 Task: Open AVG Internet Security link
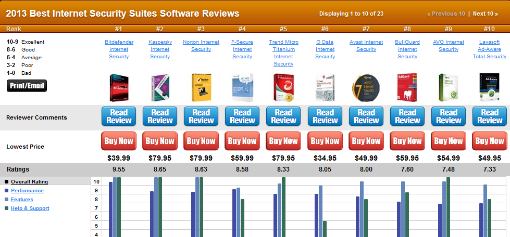(x=448, y=46)
